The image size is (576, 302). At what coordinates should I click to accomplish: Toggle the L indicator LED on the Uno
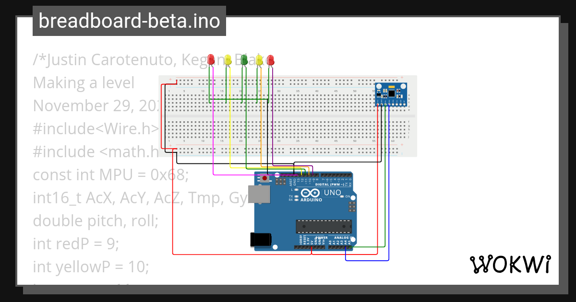tap(296, 189)
